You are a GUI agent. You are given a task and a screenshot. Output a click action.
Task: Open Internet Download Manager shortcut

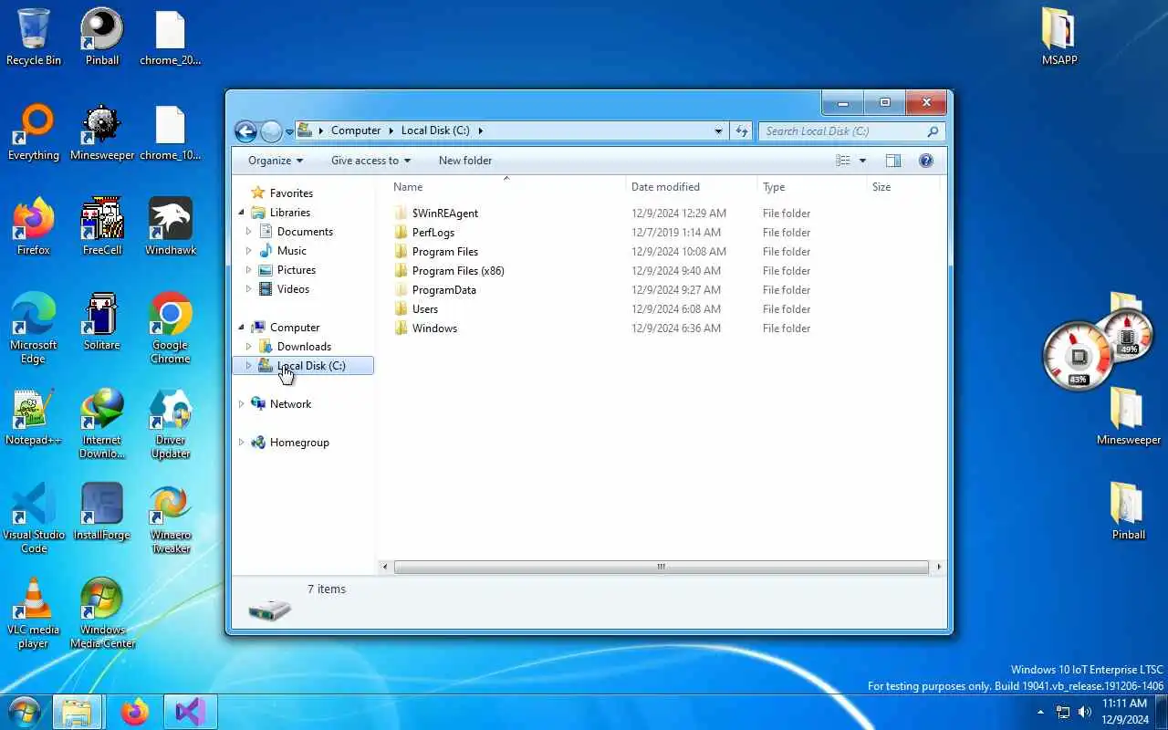[102, 423]
